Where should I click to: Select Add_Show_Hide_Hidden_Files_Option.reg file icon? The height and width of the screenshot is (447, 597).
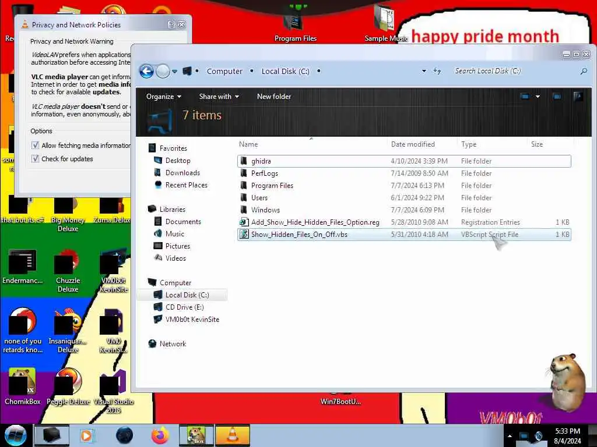[244, 222]
